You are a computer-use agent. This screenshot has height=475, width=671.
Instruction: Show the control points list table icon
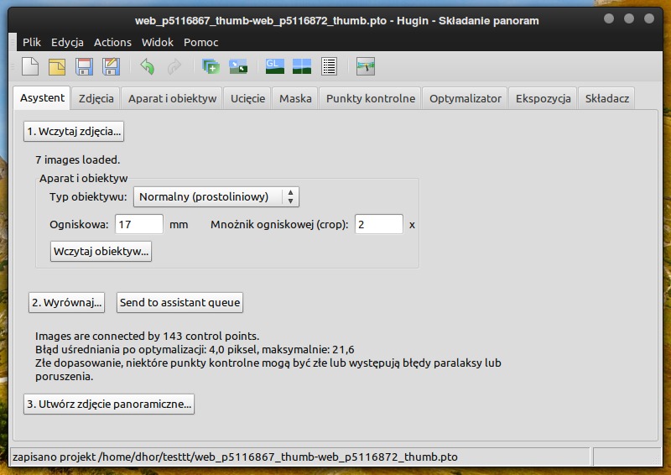coord(329,66)
